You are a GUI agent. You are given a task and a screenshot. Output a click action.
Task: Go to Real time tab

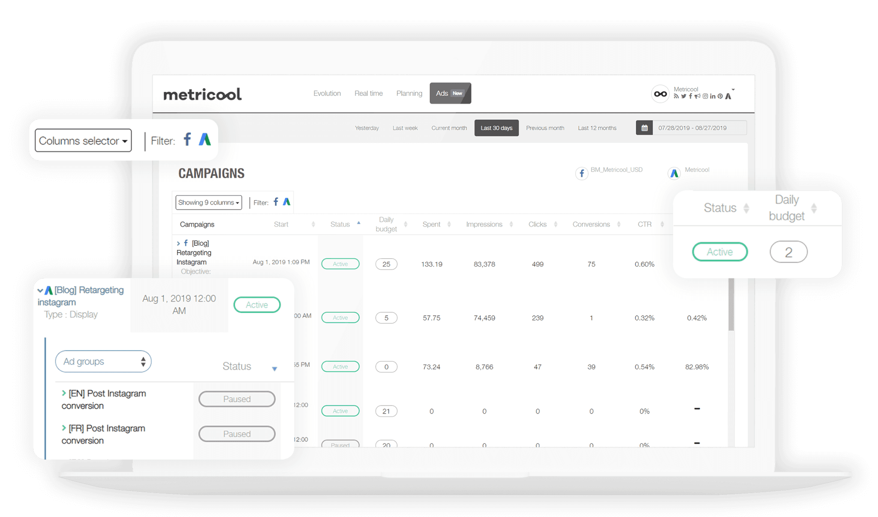(369, 93)
